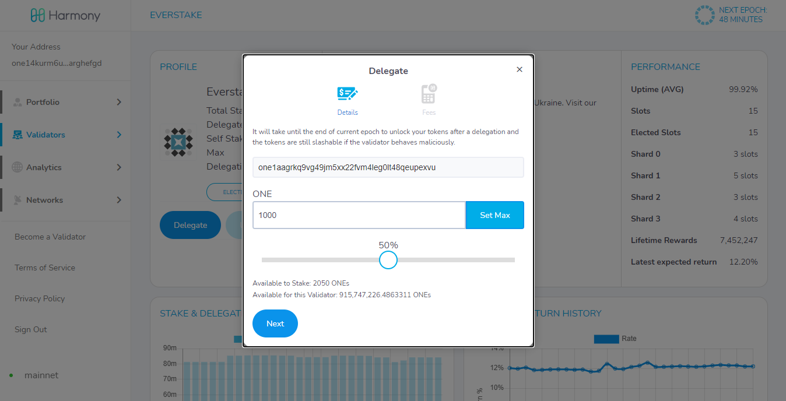Click the Everstake validator avatar
786x401 pixels.
tap(178, 142)
